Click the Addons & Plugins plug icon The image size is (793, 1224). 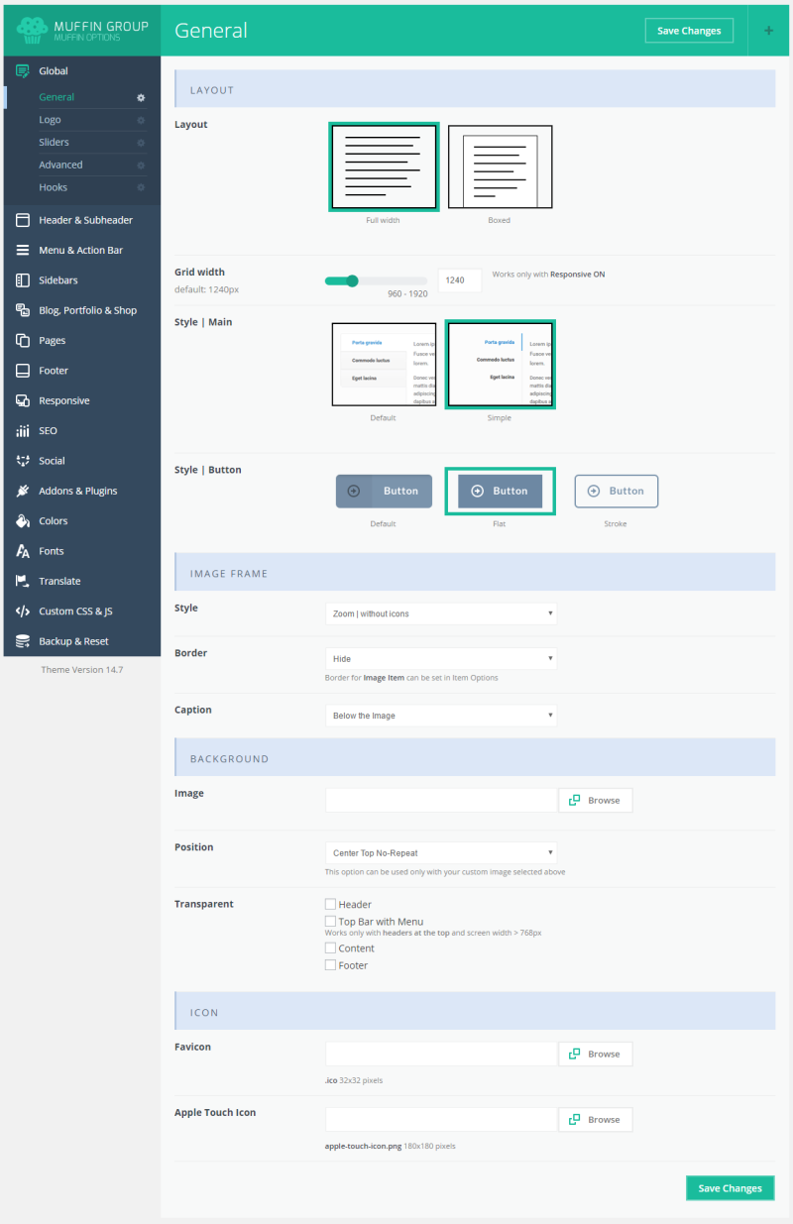[x=23, y=491]
